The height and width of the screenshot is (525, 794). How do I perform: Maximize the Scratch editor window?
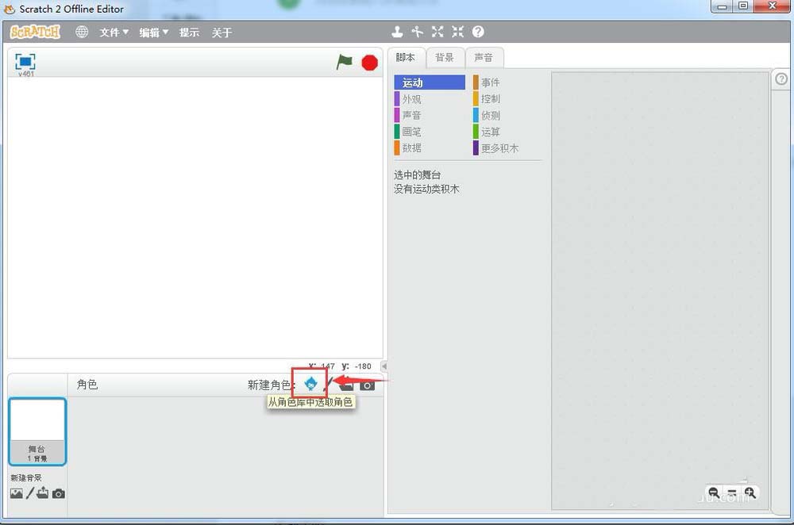click(743, 6)
